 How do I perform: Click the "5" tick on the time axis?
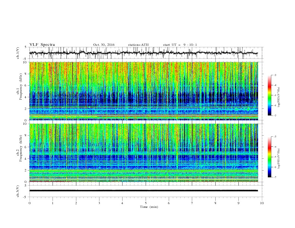[146, 203]
